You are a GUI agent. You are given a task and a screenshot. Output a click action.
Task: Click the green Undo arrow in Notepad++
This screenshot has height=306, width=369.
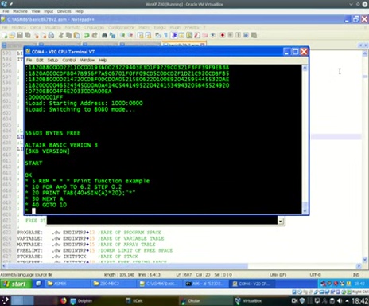point(87,35)
